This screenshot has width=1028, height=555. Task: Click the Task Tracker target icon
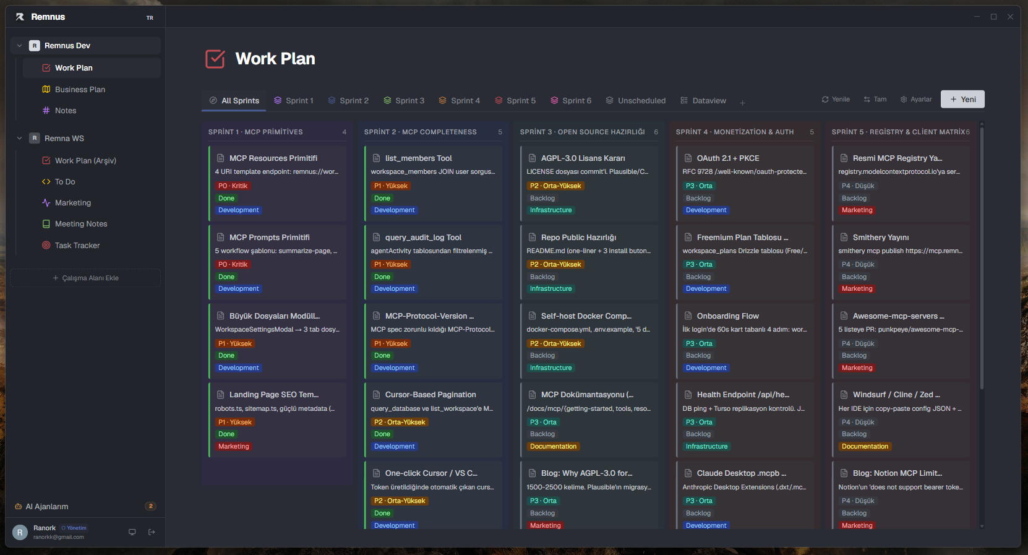pyautogui.click(x=46, y=246)
